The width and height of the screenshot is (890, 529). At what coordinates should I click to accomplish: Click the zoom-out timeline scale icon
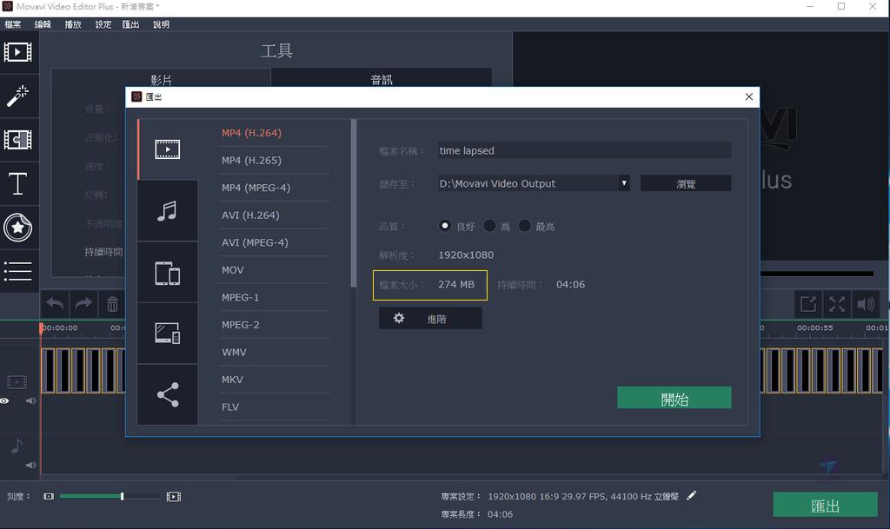(x=49, y=497)
